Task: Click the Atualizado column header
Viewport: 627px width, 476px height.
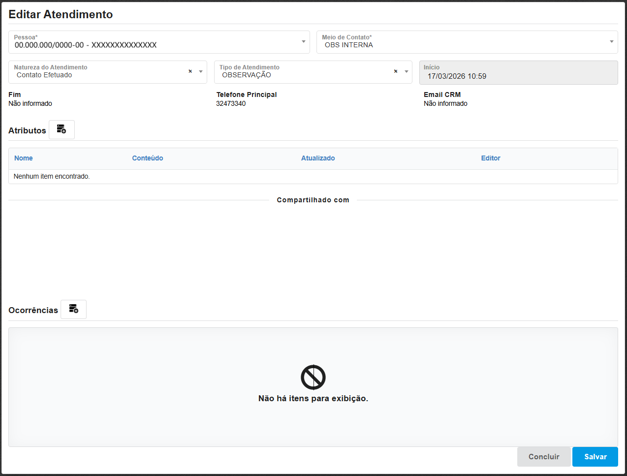Action: coord(317,158)
